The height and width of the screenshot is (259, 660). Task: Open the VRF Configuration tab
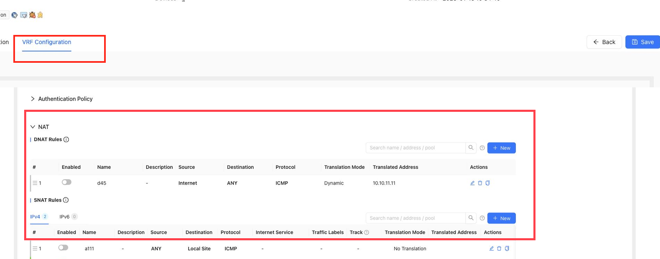click(47, 42)
